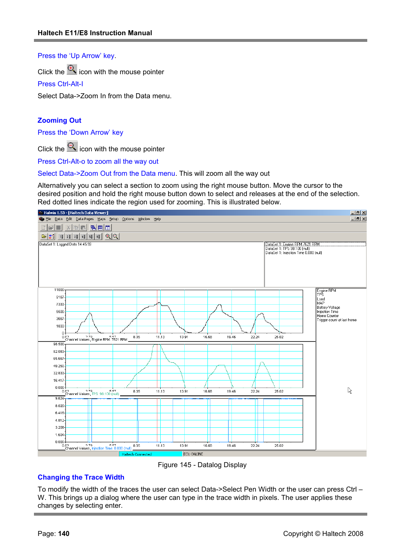The image size is (395, 560).
Task: Open the File menu
Action: coord(48,219)
